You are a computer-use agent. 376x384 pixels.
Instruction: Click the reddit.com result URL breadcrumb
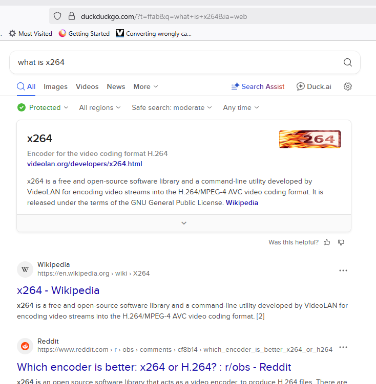(185, 349)
